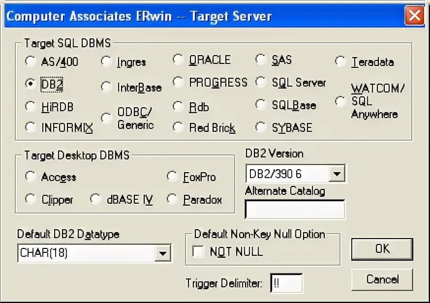Close the Target Server dialog
This screenshot has height=303, width=430.
[414, 16]
